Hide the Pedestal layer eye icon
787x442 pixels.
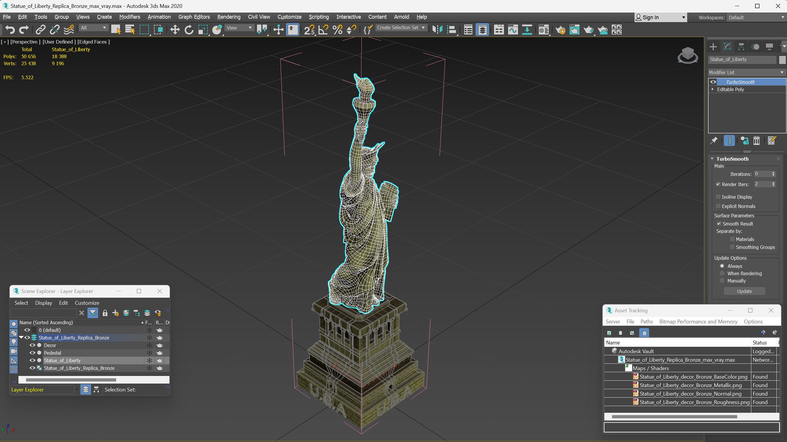[x=32, y=353]
